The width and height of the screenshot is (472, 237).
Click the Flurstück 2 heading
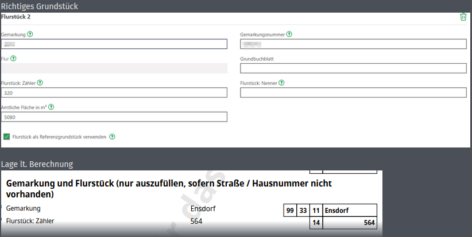coord(16,17)
